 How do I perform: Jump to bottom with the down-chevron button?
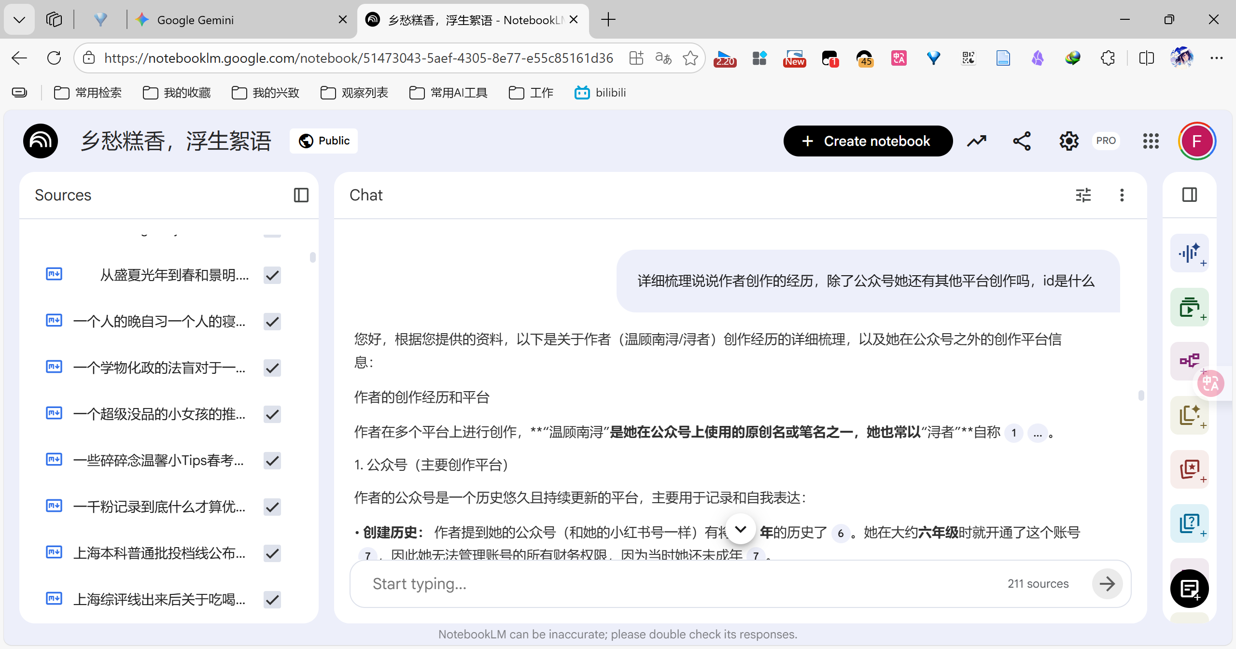point(741,529)
